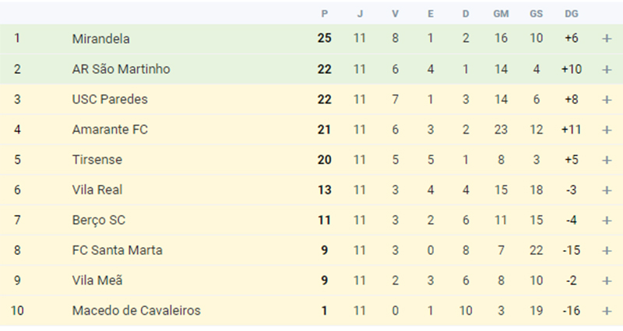Click plus icon for USC Paredes
Image resolution: width=623 pixels, height=331 pixels.
[x=607, y=99]
